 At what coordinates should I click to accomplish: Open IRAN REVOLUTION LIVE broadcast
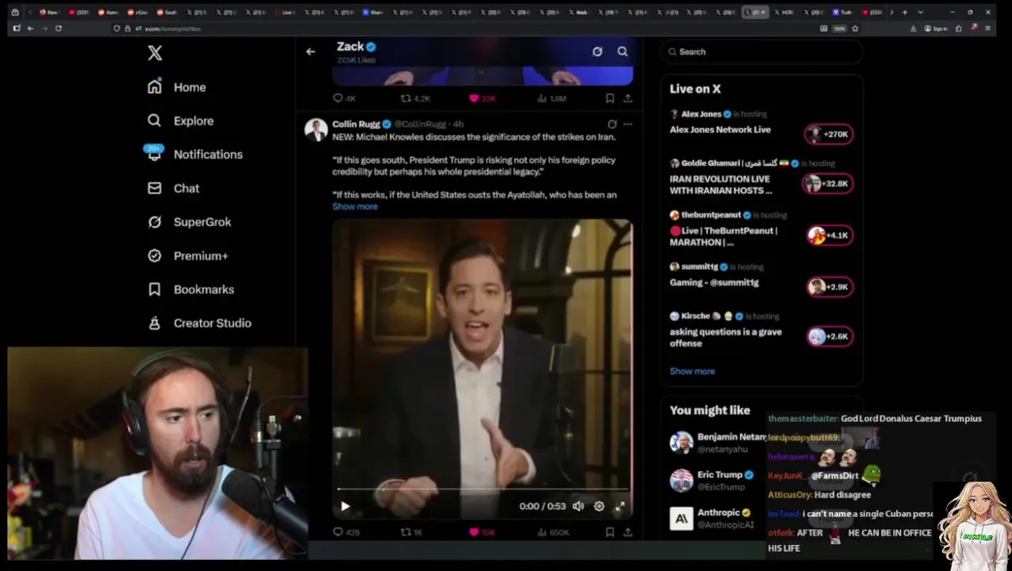pos(721,185)
